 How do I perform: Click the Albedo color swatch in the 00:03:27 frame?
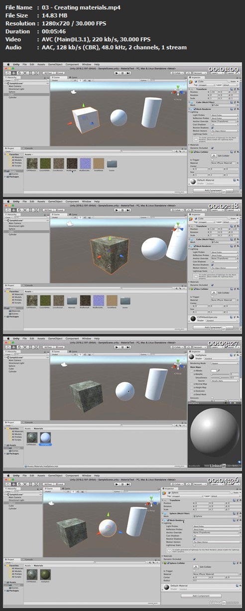tap(215, 371)
